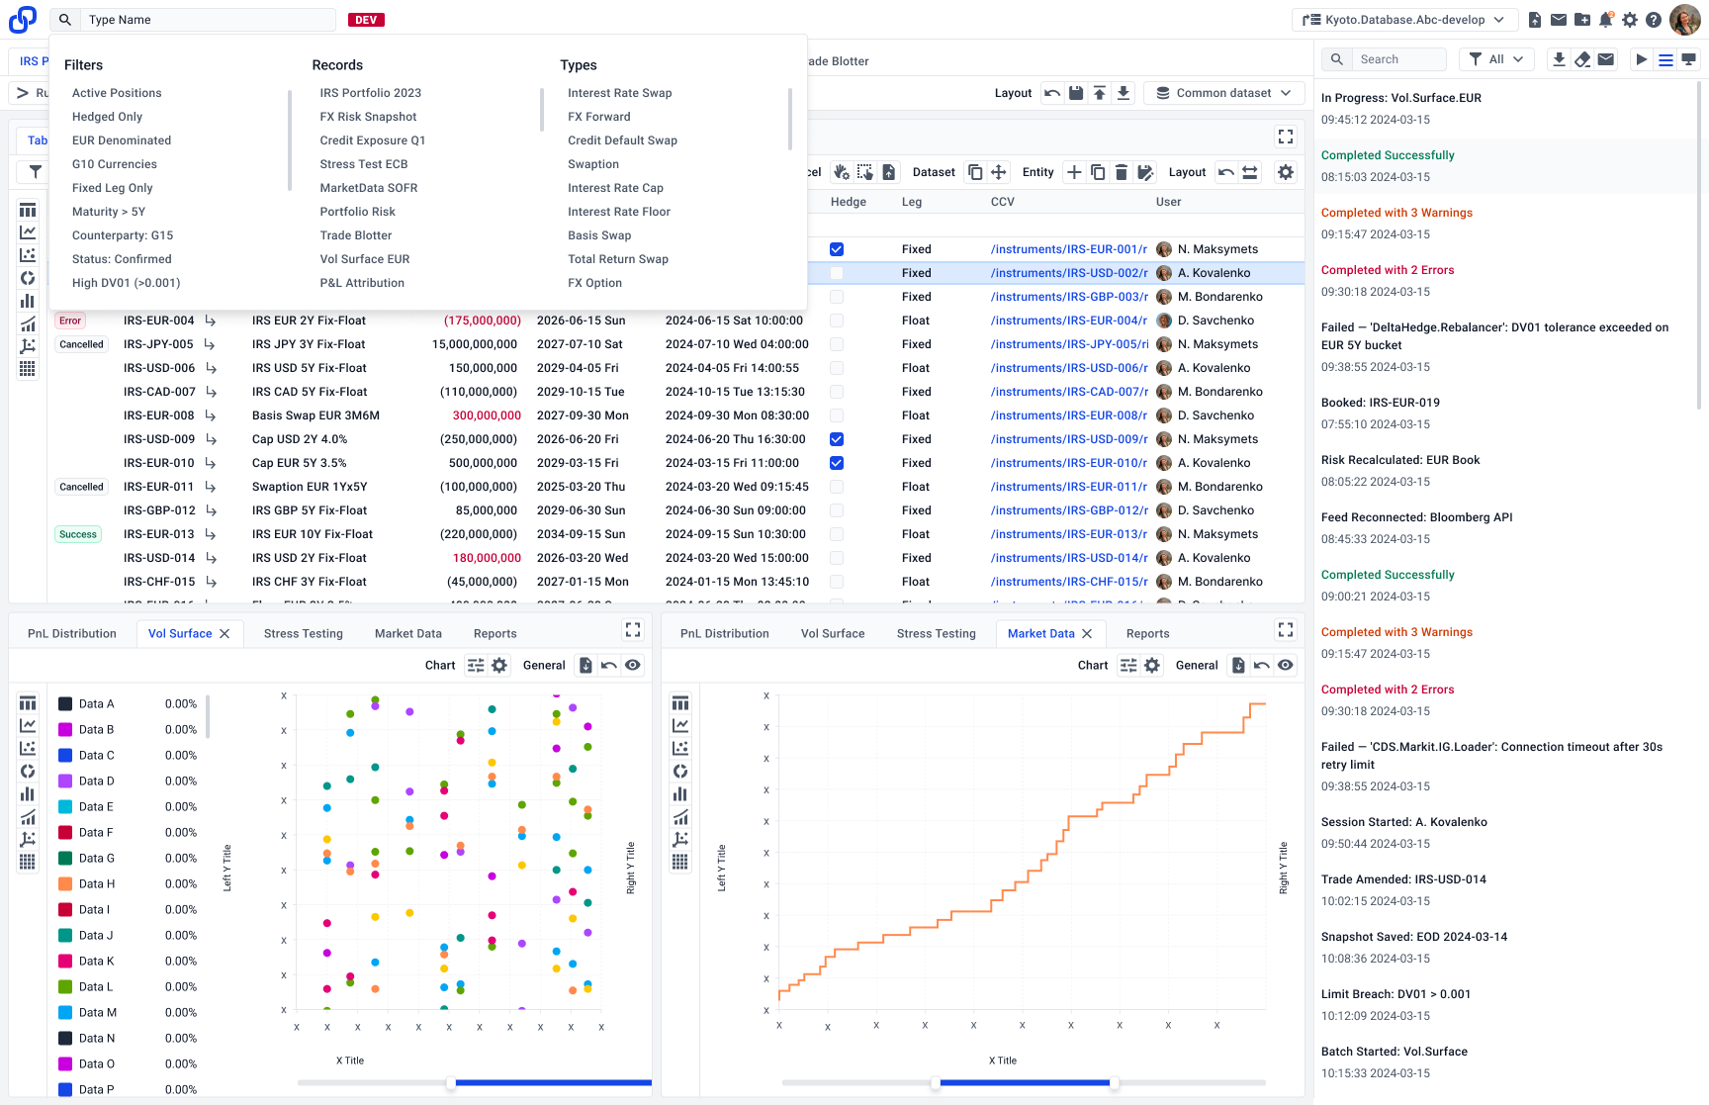This screenshot has width=1709, height=1105.
Task: Open the /instruments/IRS-EUR-001 link
Action: pos(1069,249)
